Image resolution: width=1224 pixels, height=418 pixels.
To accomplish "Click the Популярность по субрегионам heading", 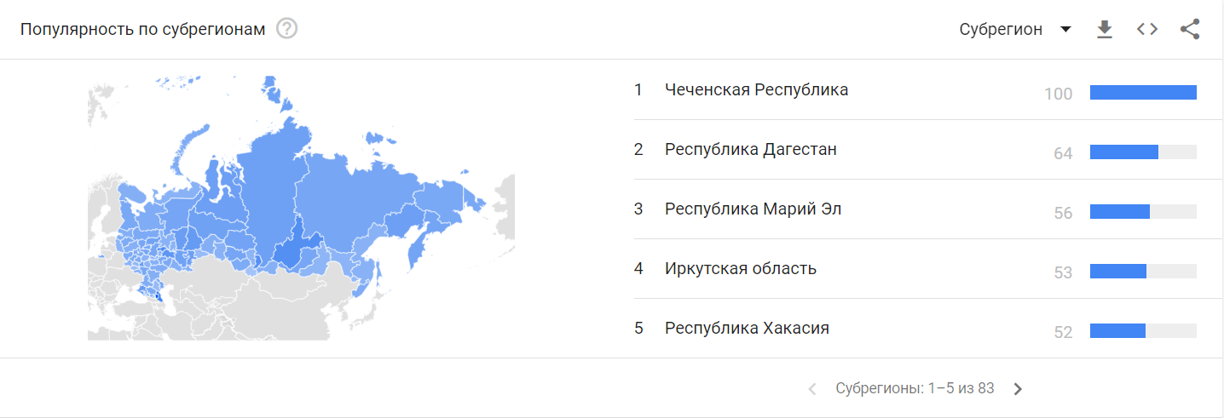I will pos(143,29).
